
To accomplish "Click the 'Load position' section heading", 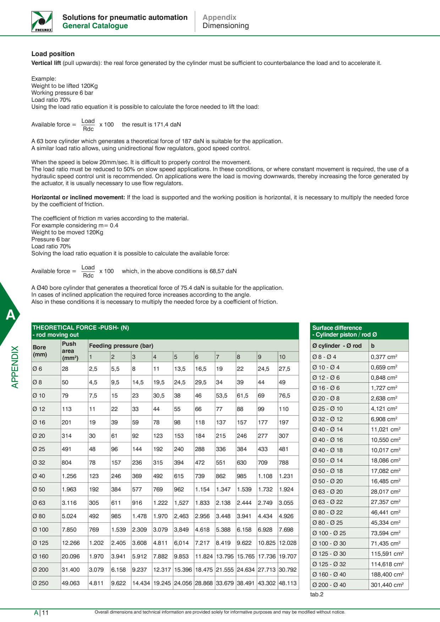I will (x=53, y=54).
